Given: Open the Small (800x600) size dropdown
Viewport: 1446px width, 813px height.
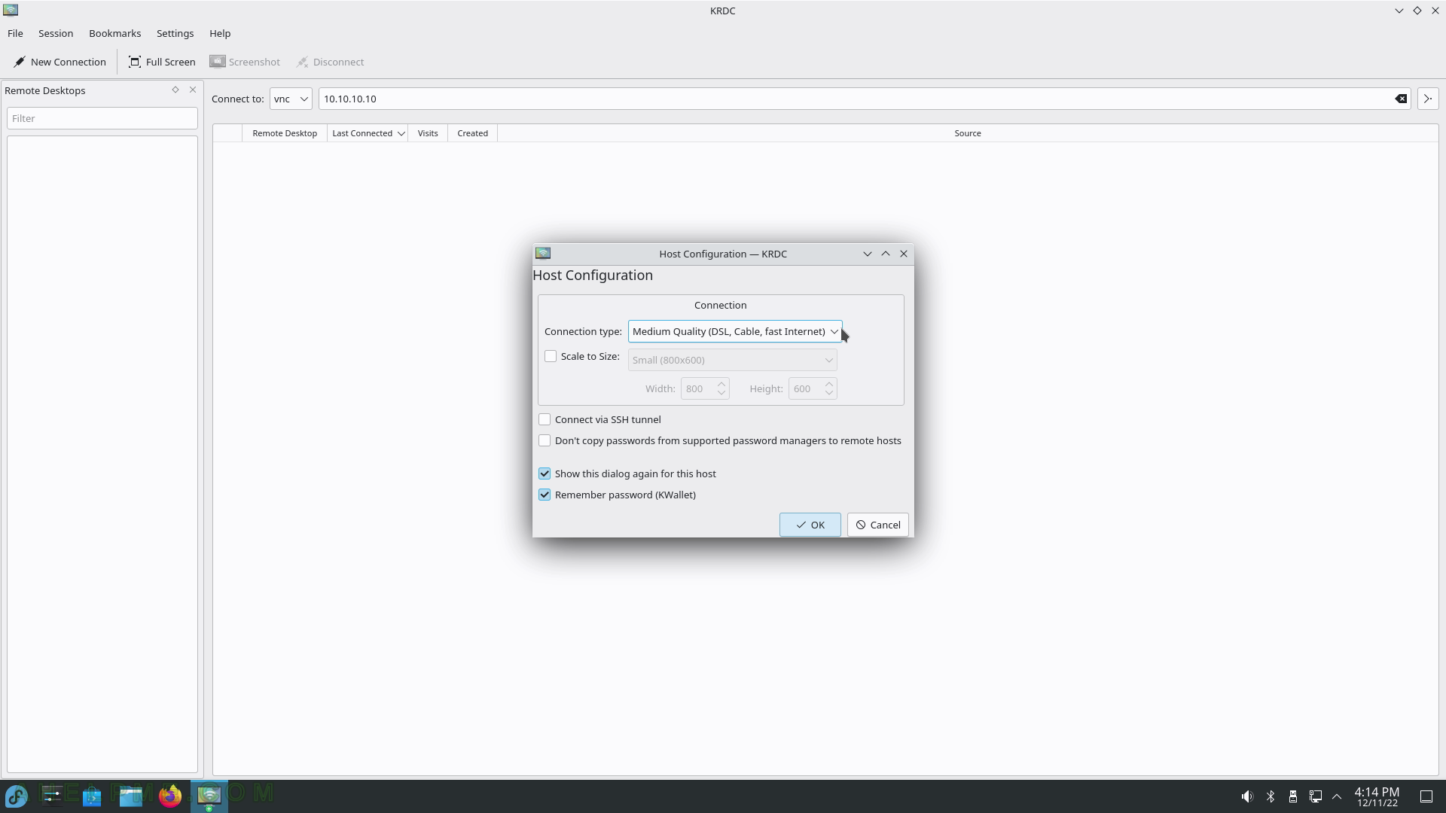Looking at the screenshot, I should tap(732, 360).
